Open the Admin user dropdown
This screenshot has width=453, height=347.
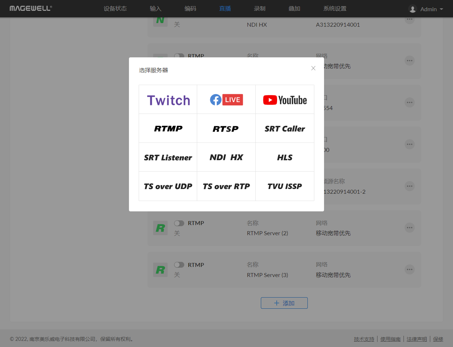point(426,9)
